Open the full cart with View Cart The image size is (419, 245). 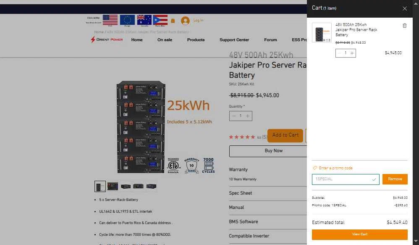coord(359,234)
